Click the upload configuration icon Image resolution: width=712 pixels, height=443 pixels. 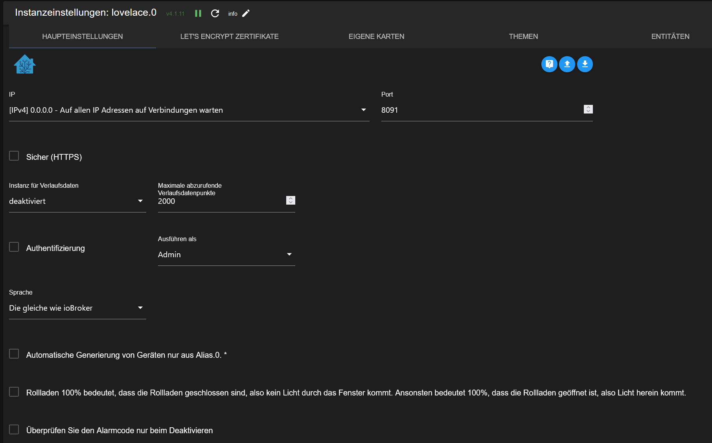(x=567, y=64)
